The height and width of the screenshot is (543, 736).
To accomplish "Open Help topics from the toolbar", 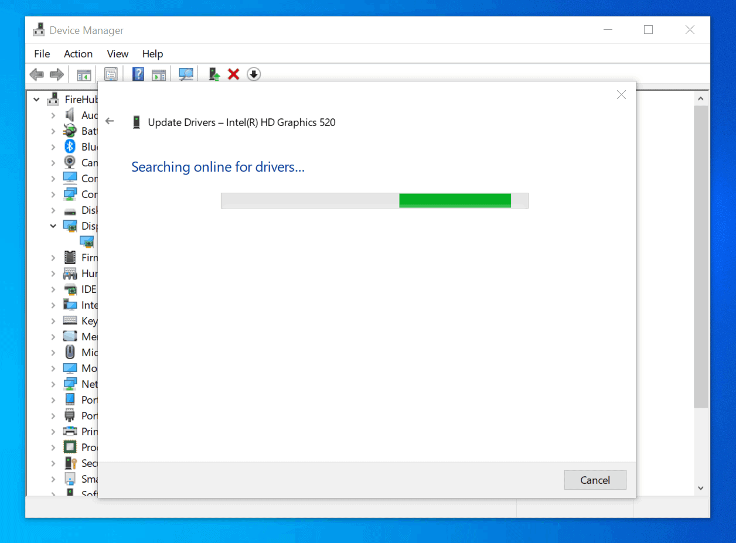I will pyautogui.click(x=138, y=74).
